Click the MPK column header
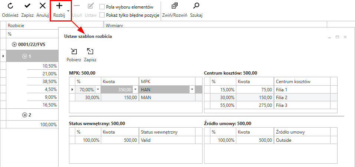This screenshot has width=355, height=167. coord(167,81)
